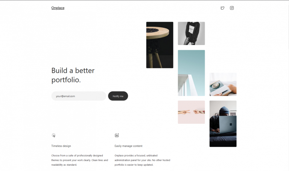Open the rock paper scissors hands photo
The image size is (289, 171).
[x=191, y=112]
